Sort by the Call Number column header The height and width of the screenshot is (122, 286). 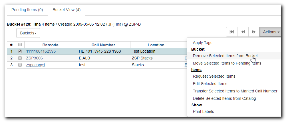(103, 45)
